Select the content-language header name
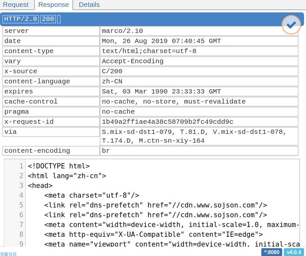Image resolution: width=306 pixels, height=256 pixels. [51, 81]
